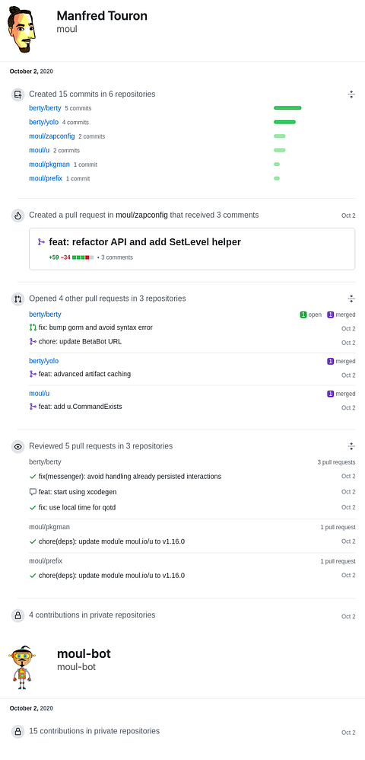365x760 pixels.
Task: Click the moul-bot robot avatar
Action: click(20, 667)
